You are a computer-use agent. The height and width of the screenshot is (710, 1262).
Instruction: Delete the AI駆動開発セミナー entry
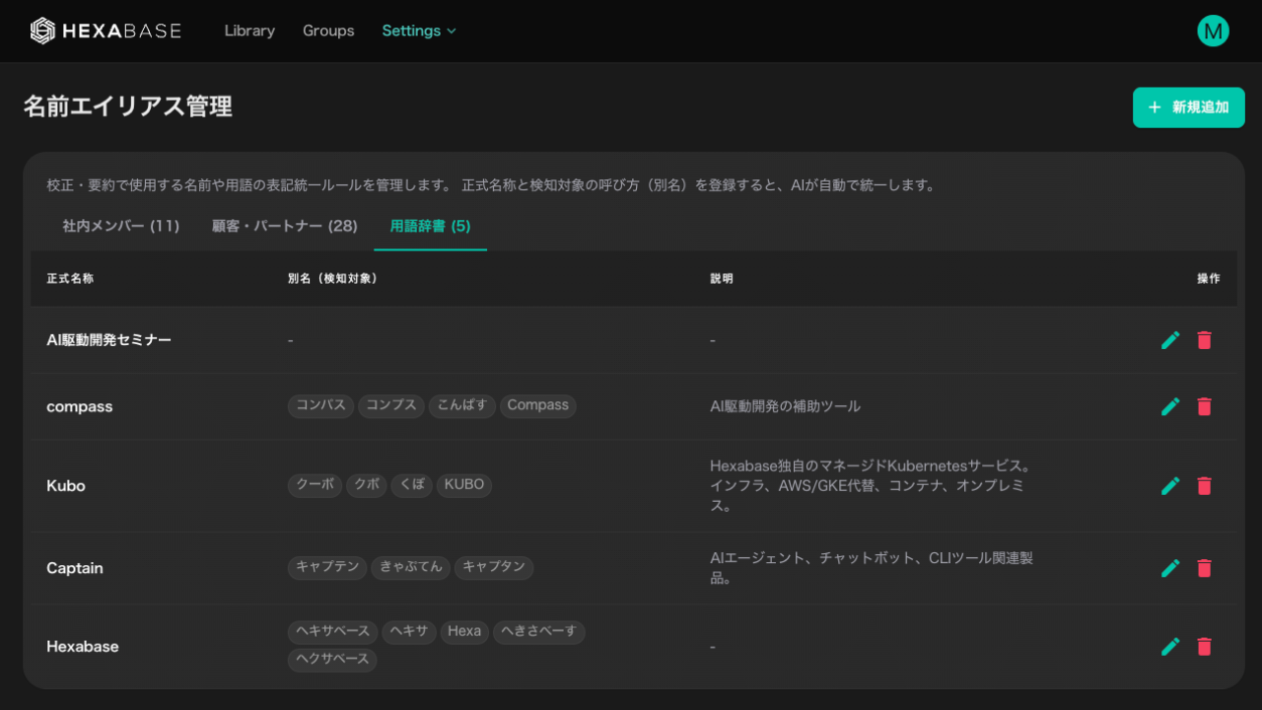(x=1204, y=340)
